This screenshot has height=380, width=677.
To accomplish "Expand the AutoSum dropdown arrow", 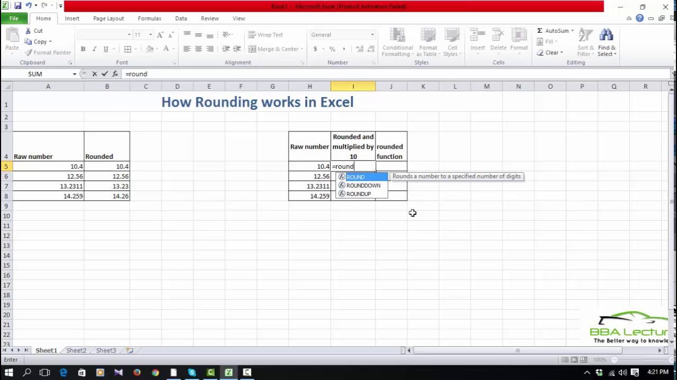I will (572, 31).
